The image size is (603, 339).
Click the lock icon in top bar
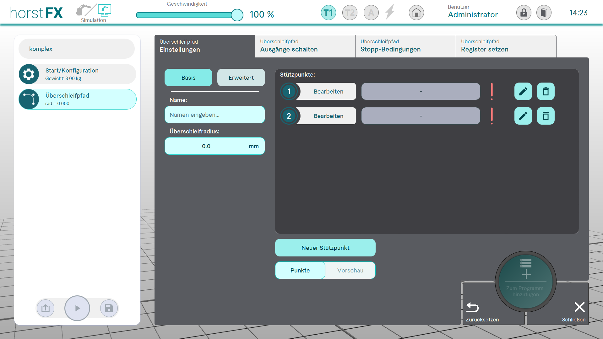pyautogui.click(x=524, y=13)
